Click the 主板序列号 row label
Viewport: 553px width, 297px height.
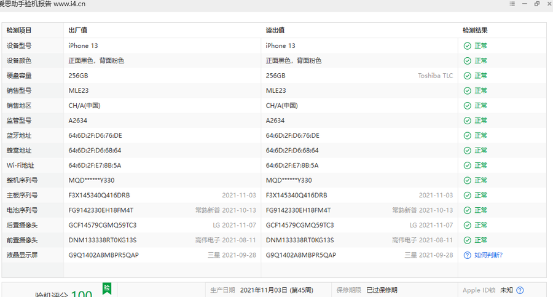22,196
